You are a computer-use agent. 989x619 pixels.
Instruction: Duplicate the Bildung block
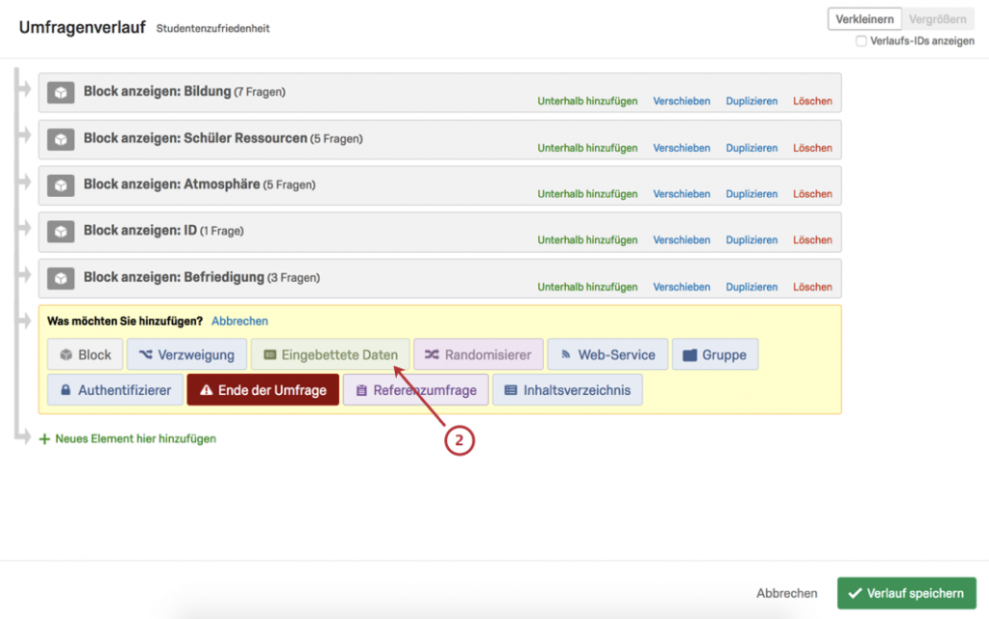coord(751,100)
